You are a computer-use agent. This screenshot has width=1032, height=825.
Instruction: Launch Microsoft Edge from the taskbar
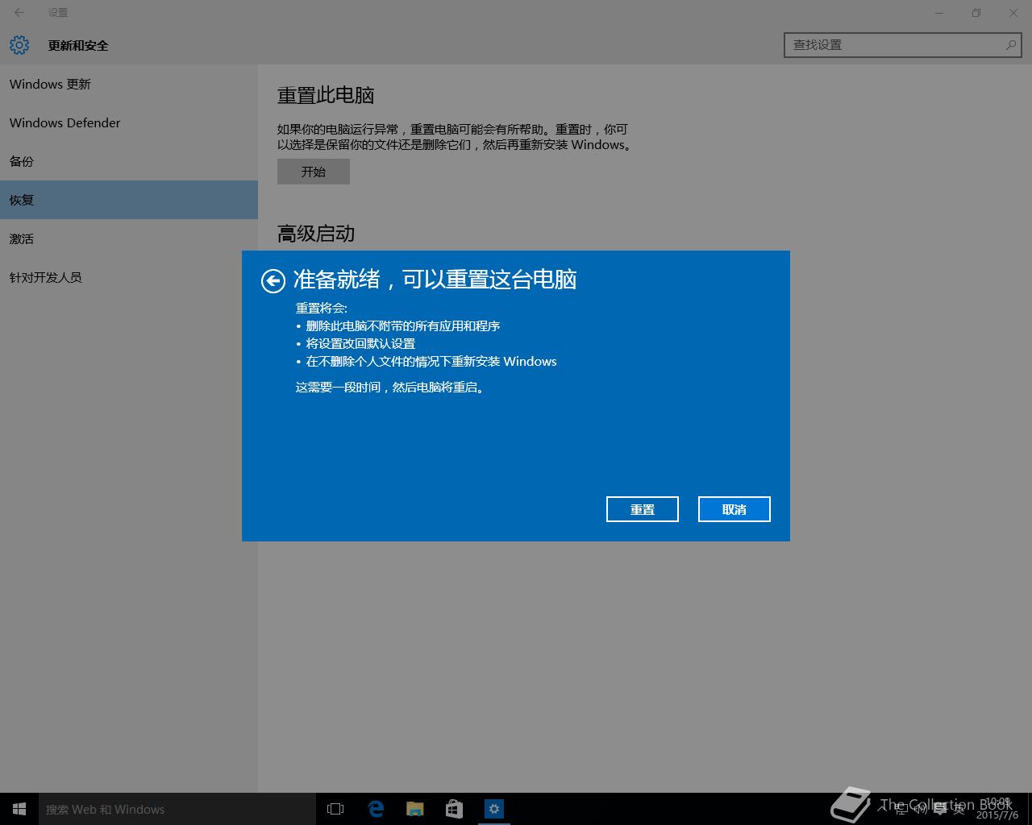(376, 809)
